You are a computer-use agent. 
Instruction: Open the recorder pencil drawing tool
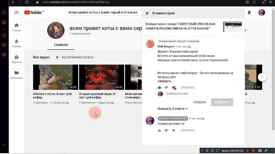point(266,151)
